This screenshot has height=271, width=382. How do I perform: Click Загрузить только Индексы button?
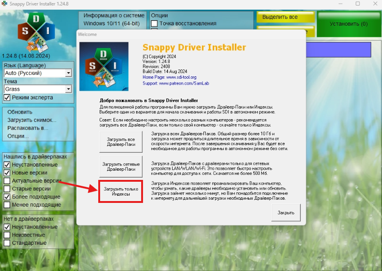pos(121,191)
